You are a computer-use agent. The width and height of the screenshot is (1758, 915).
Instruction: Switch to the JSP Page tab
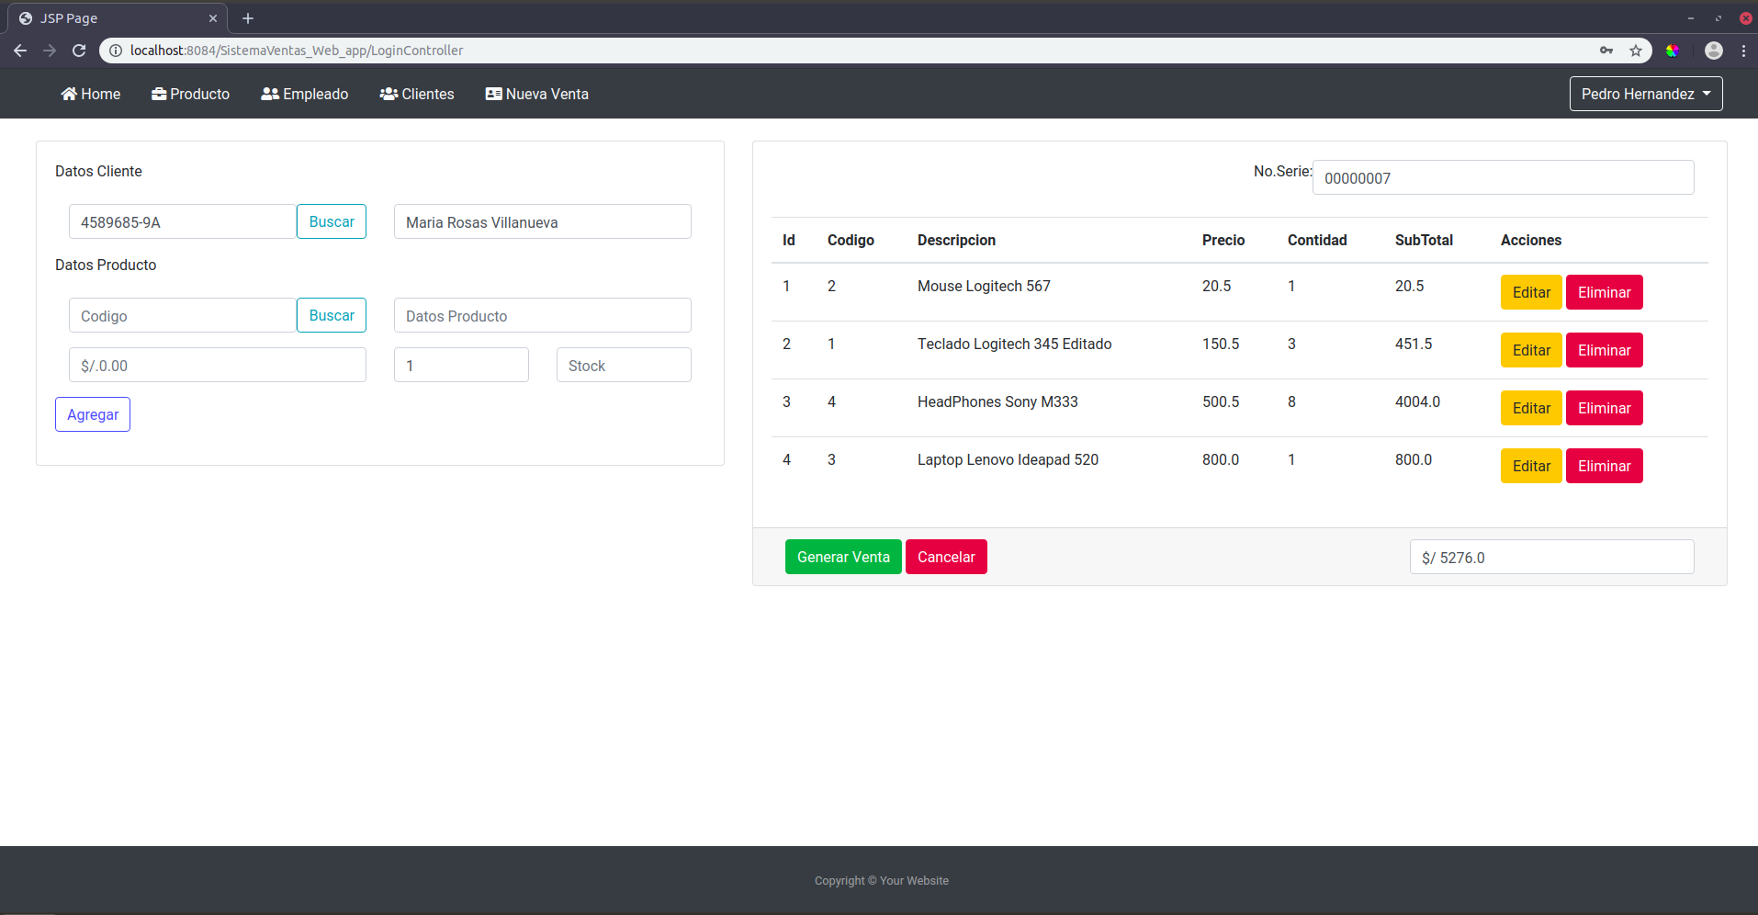pyautogui.click(x=110, y=17)
